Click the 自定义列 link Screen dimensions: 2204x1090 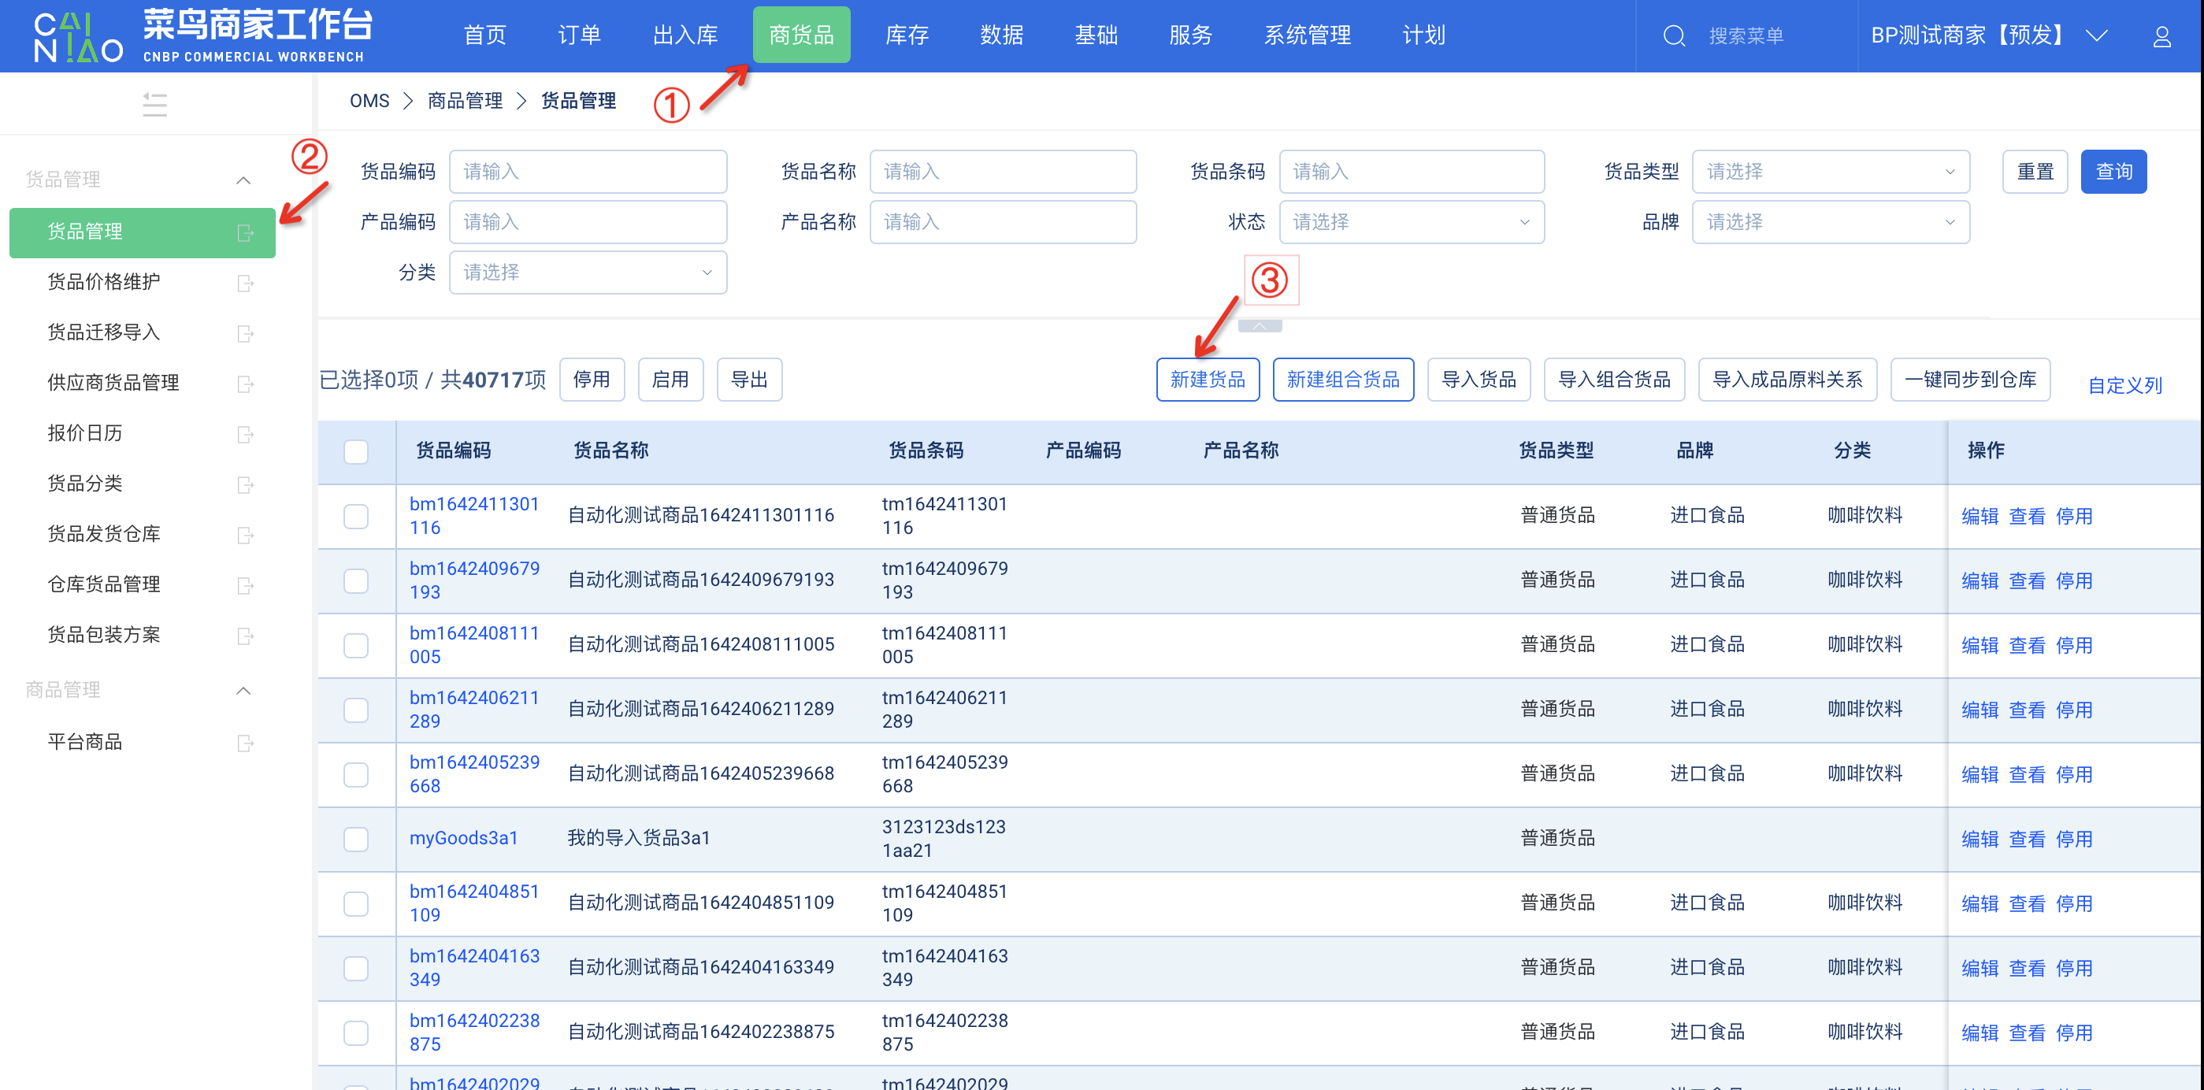tap(2124, 386)
